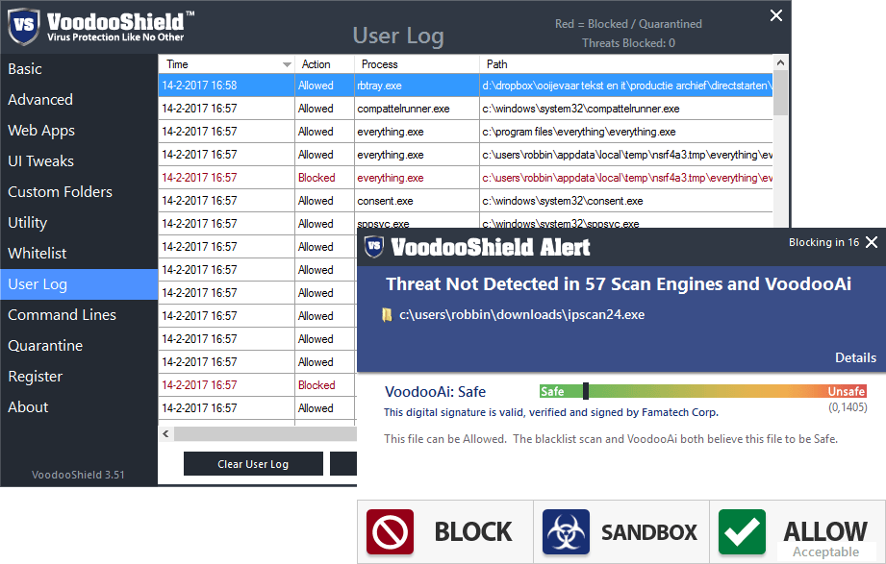Select the allowed everything.exe in program files row
The width and height of the screenshot is (886, 564).
tap(466, 132)
